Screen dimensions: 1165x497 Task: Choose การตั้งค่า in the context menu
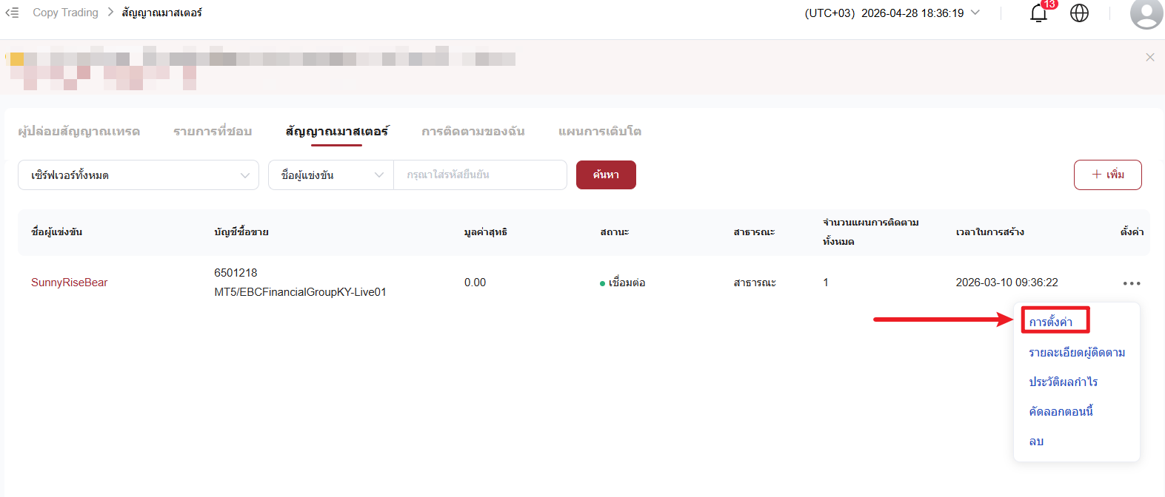1051,322
